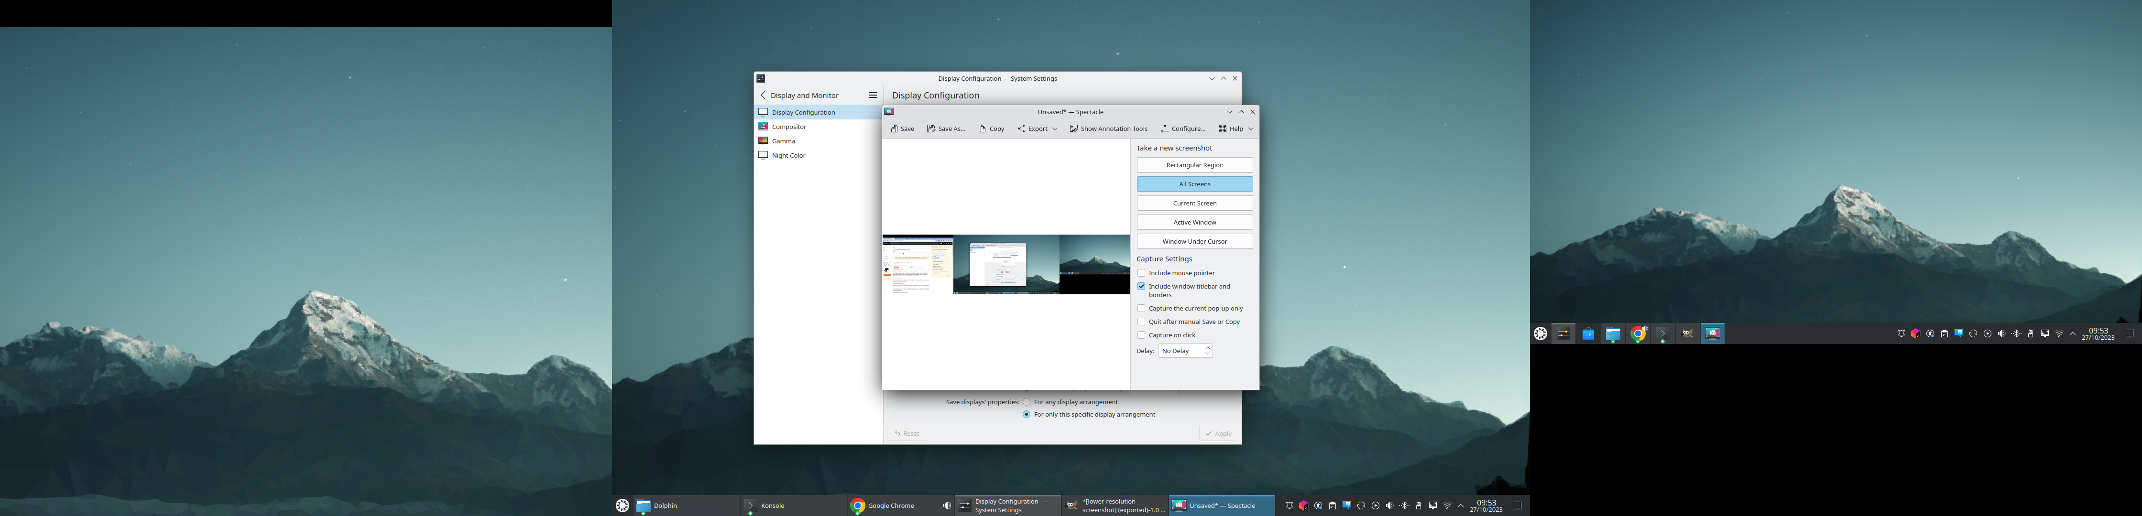Expand the Export dropdown menu
Image resolution: width=2142 pixels, height=516 pixels.
[x=1037, y=129]
